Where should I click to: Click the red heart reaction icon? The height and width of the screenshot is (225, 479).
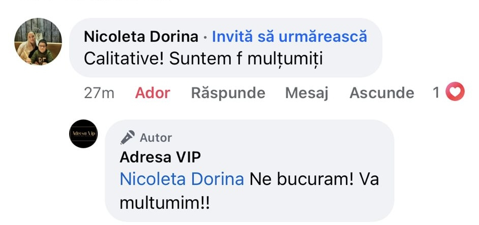point(455,92)
